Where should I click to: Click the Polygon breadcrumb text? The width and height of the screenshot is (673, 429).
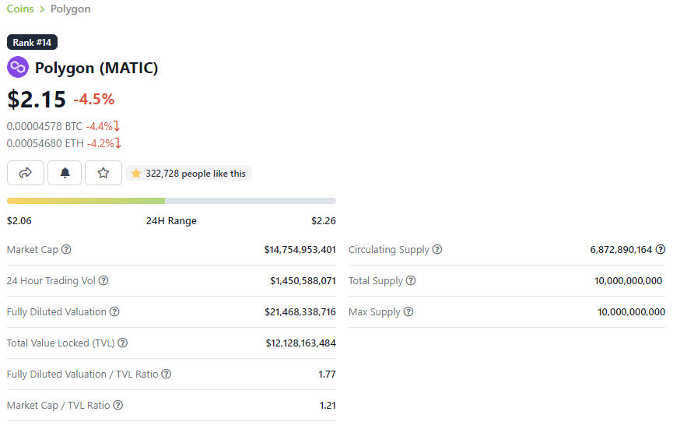tap(70, 9)
